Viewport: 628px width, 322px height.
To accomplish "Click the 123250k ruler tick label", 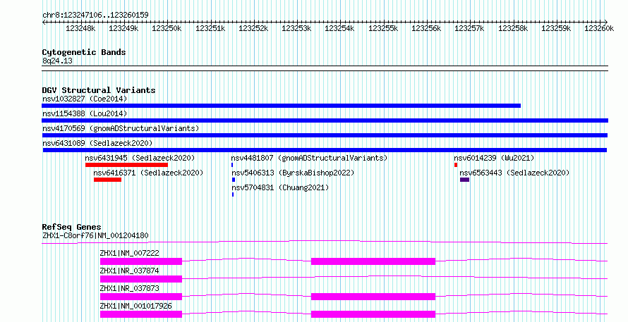I will coord(167,28).
